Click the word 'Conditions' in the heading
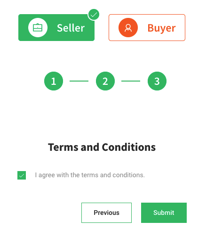The height and width of the screenshot is (246, 222). pyautogui.click(x=129, y=147)
